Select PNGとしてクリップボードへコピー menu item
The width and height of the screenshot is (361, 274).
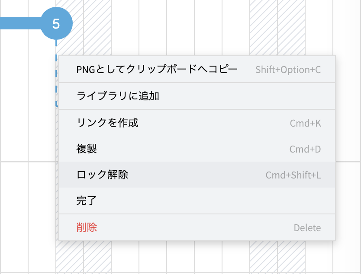tap(157, 70)
